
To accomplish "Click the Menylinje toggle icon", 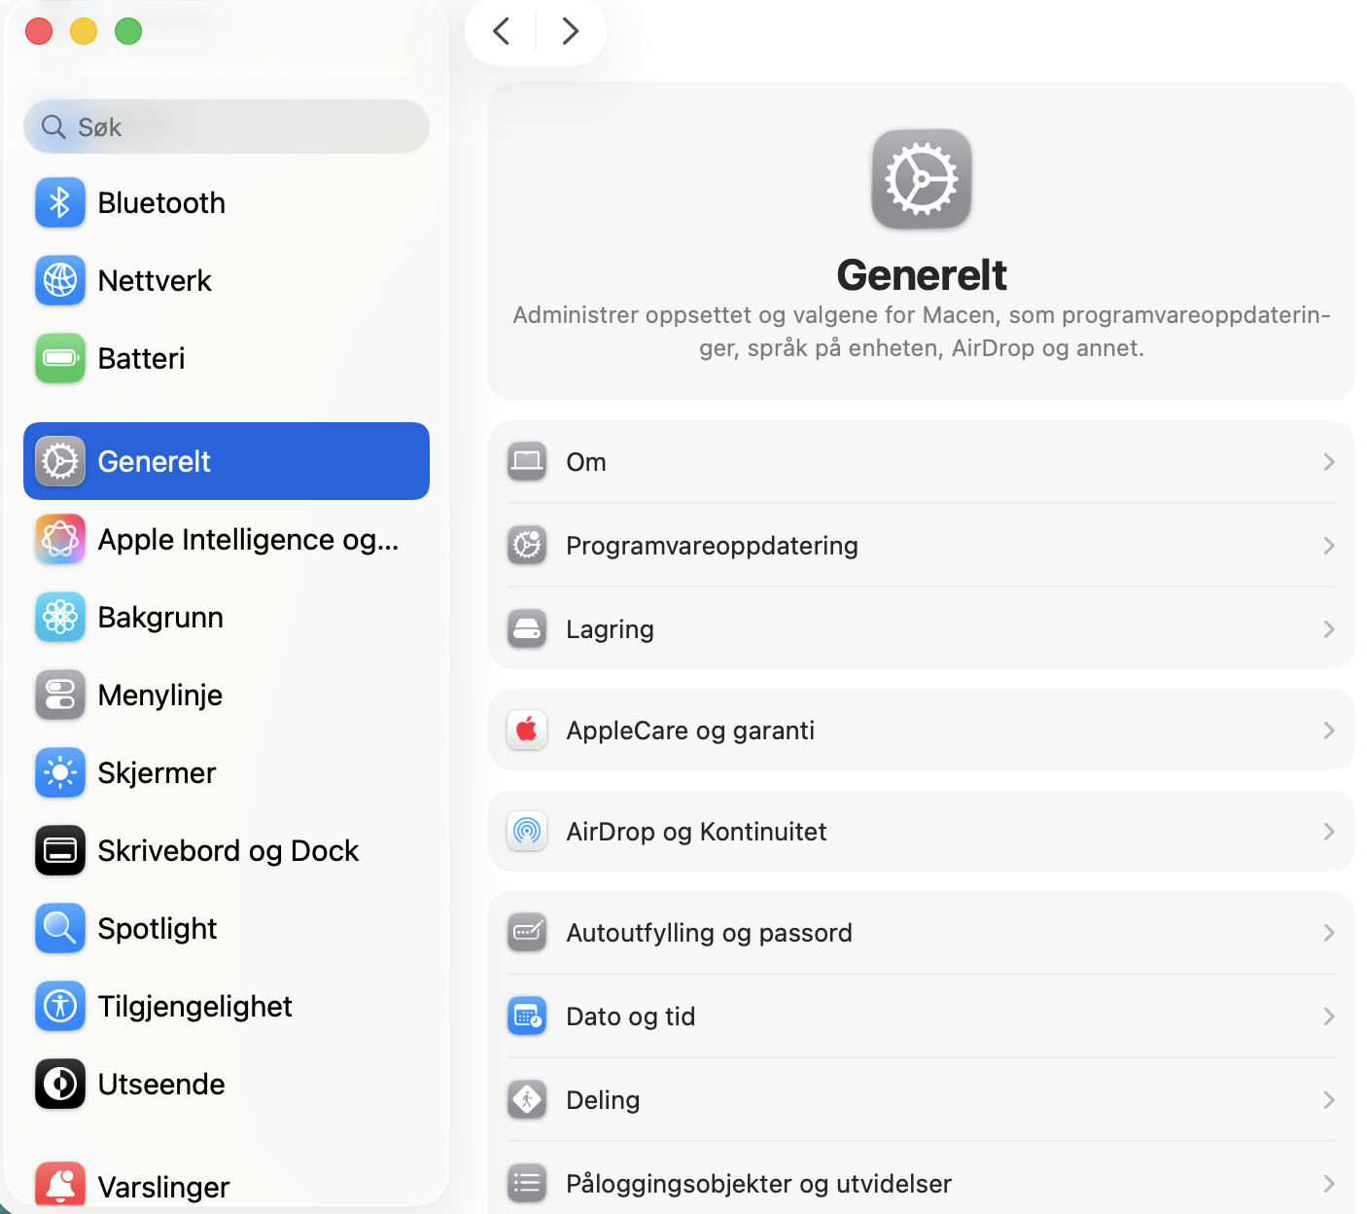I will [x=60, y=695].
